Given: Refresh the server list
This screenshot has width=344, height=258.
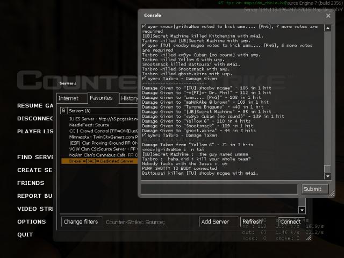Looking at the screenshot, I should [258, 222].
